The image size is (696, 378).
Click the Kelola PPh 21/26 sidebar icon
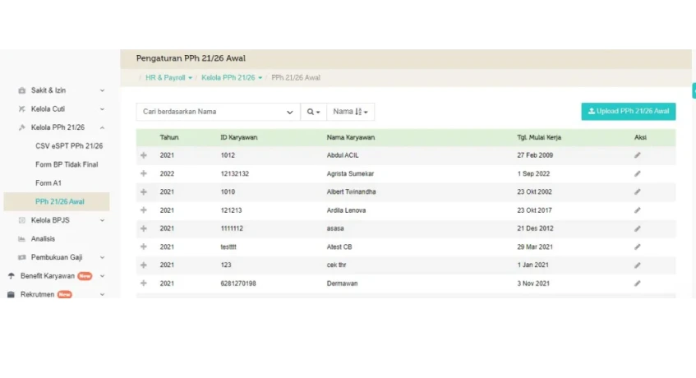click(x=21, y=127)
